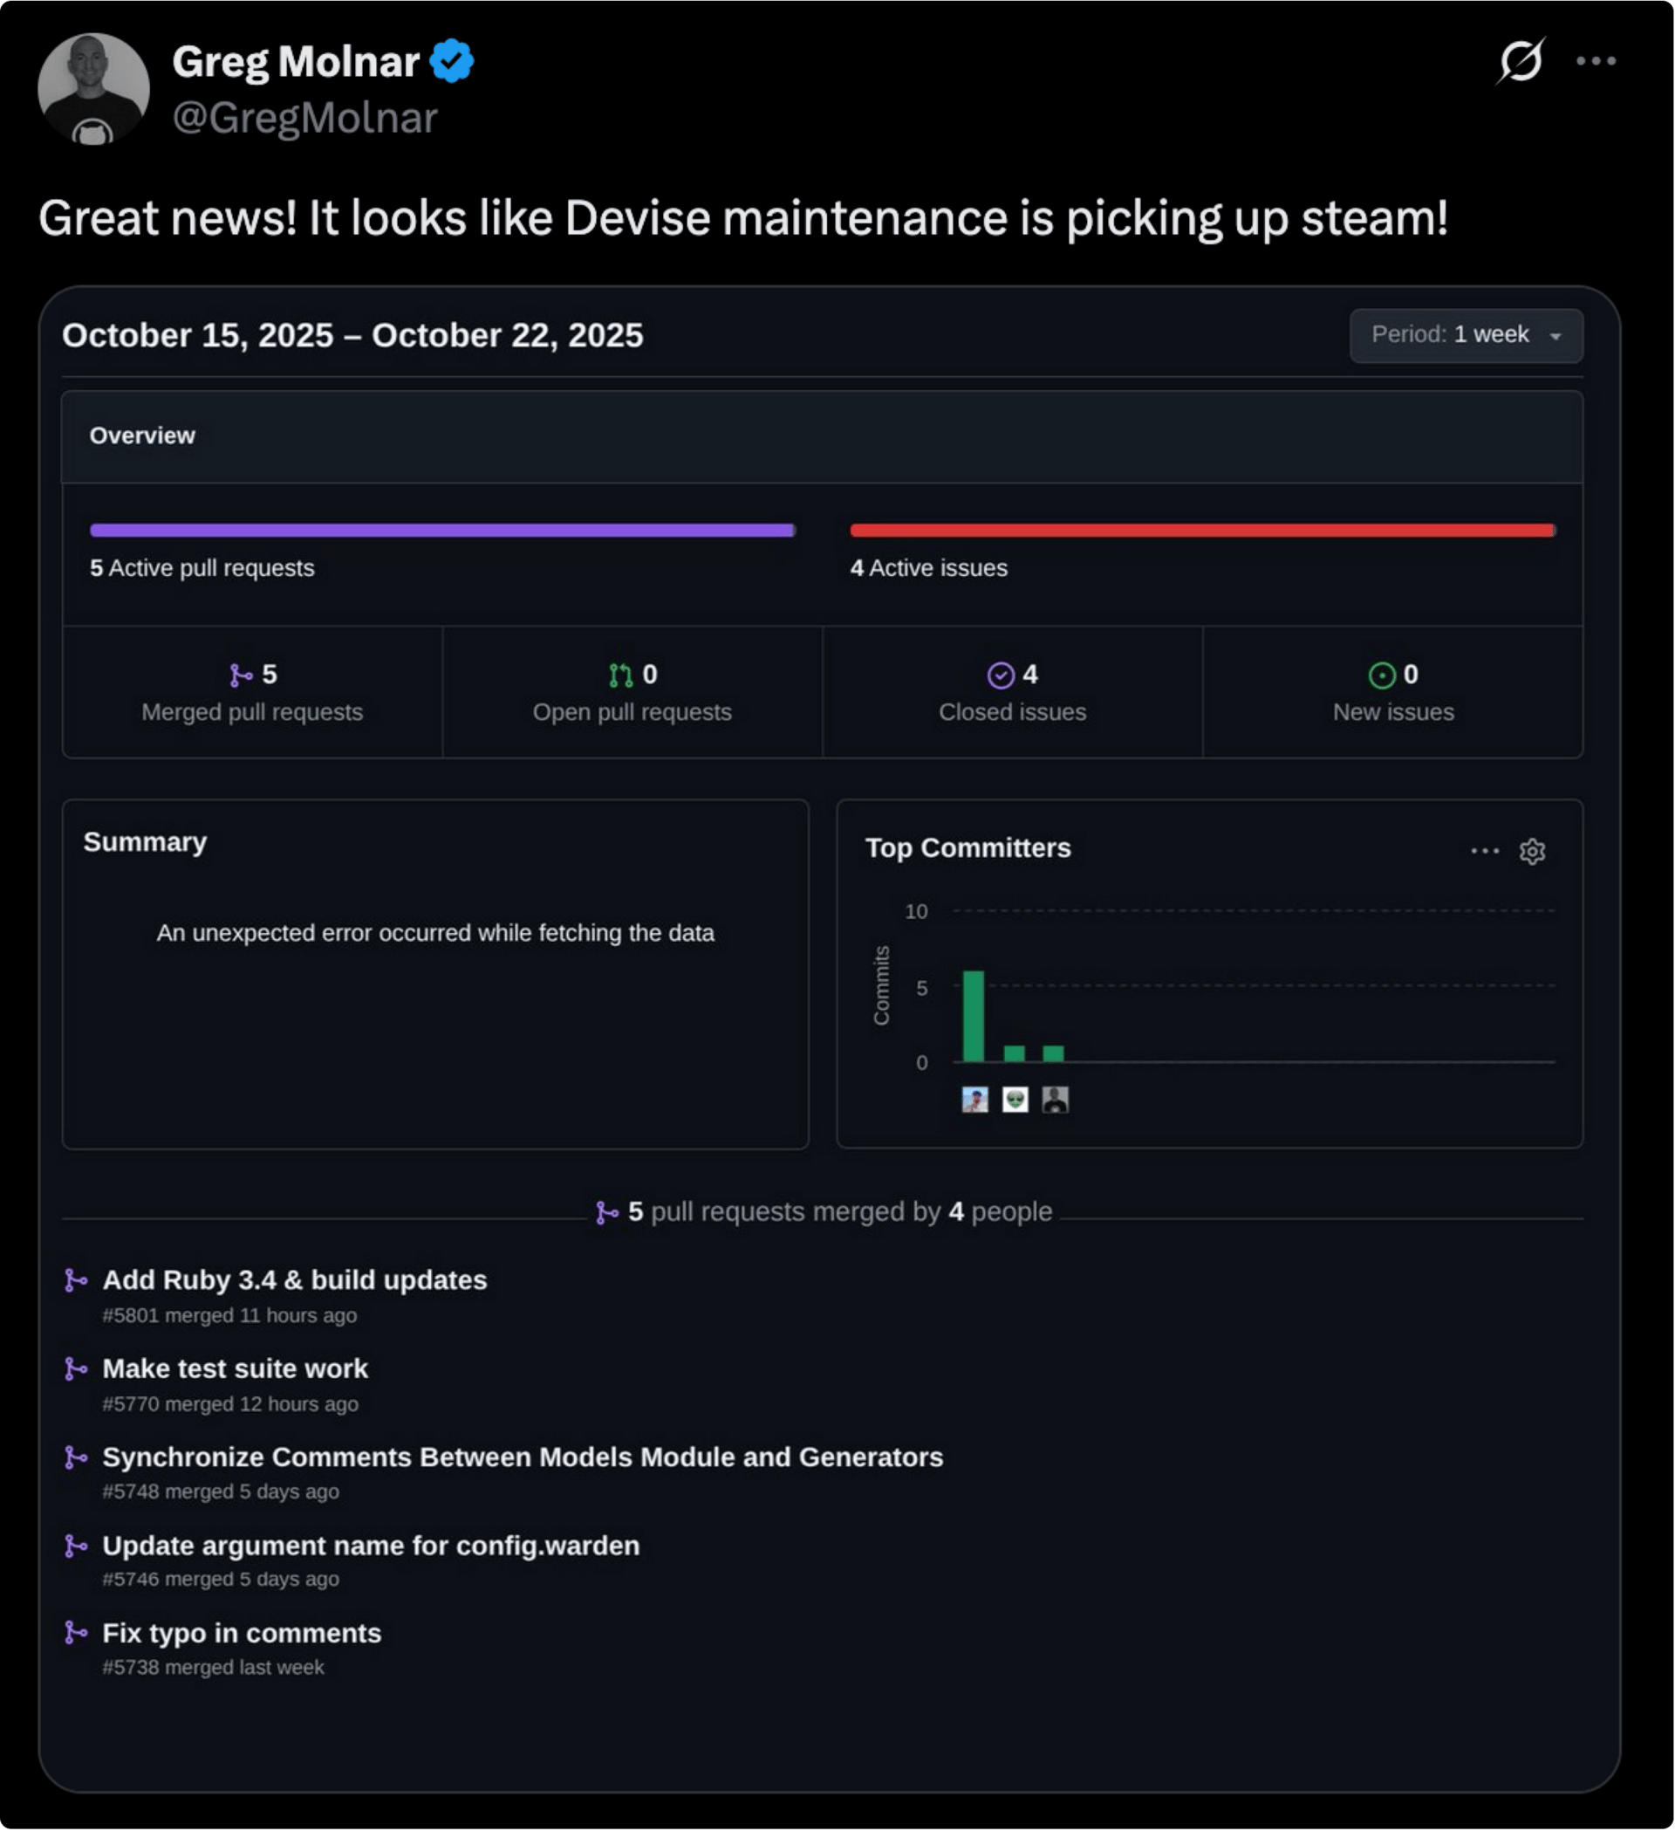
Task: Open the Top Committers settings gear
Action: [1533, 852]
